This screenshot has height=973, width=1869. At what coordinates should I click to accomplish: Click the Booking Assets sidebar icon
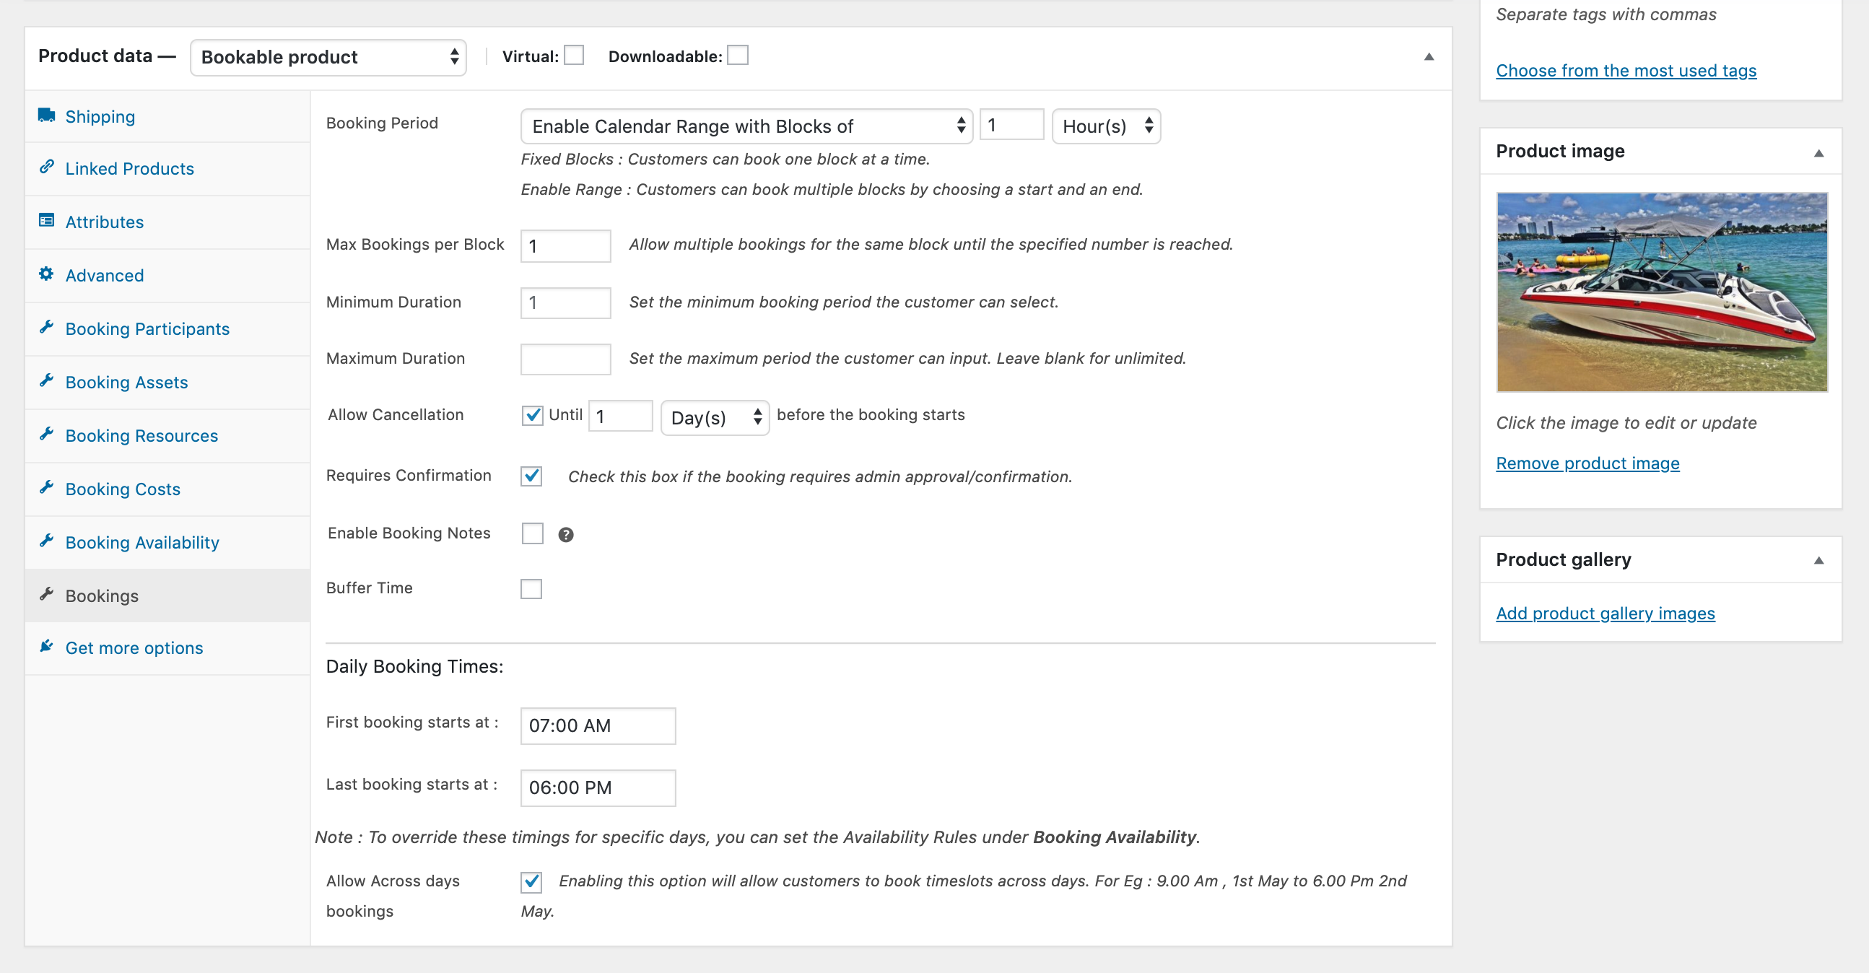click(47, 381)
